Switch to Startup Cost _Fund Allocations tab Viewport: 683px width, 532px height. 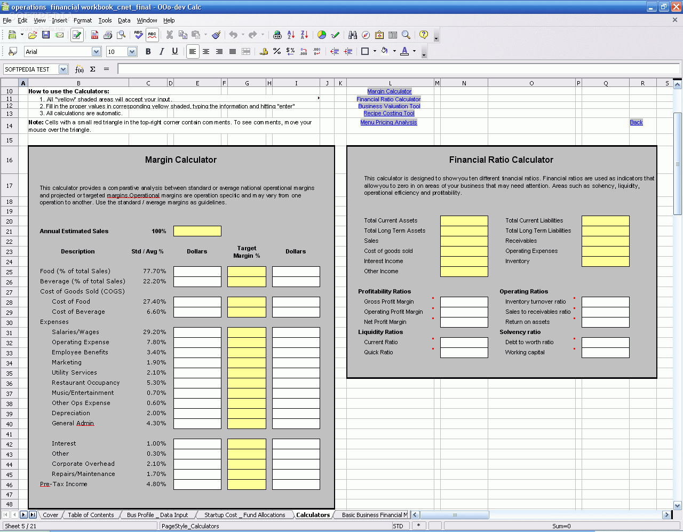245,515
